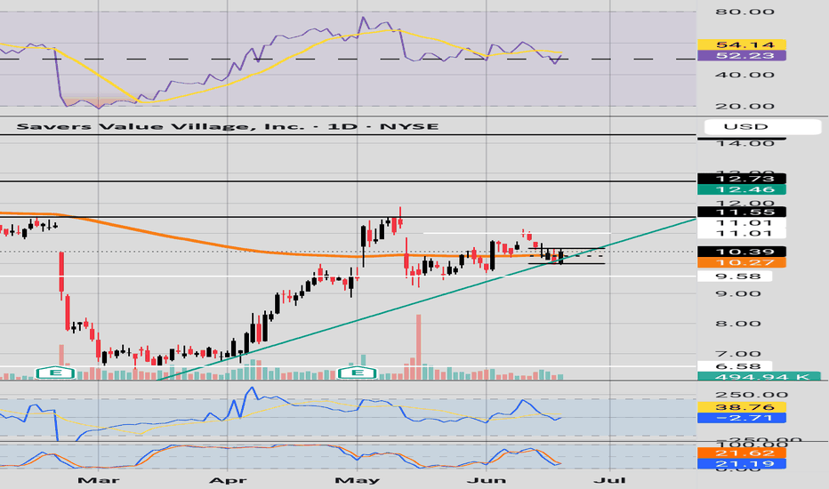Click the 8.00 price scale label
Screen dimensions: 829x489
pos(738,324)
